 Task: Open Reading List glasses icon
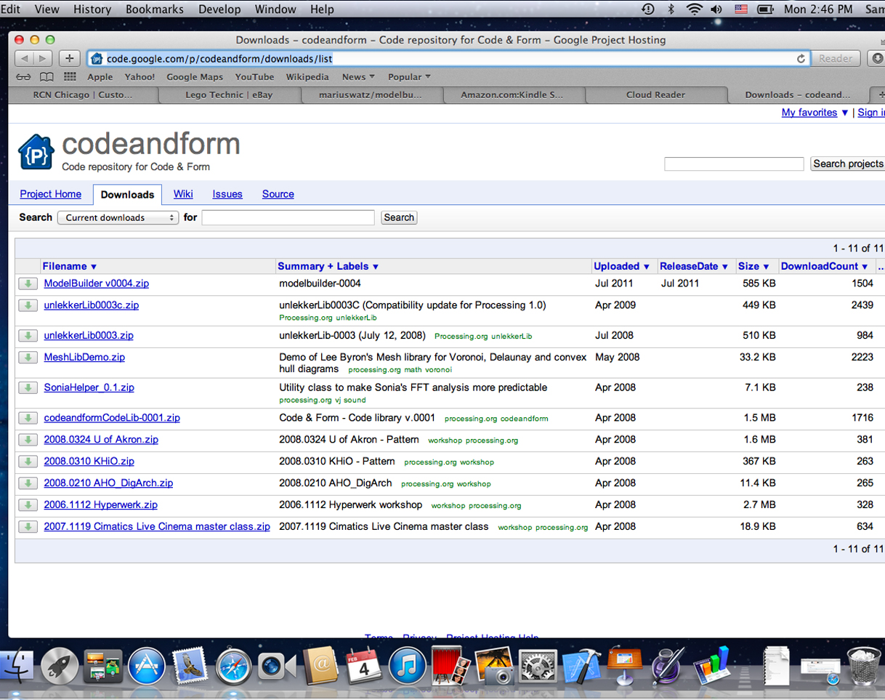click(x=23, y=77)
